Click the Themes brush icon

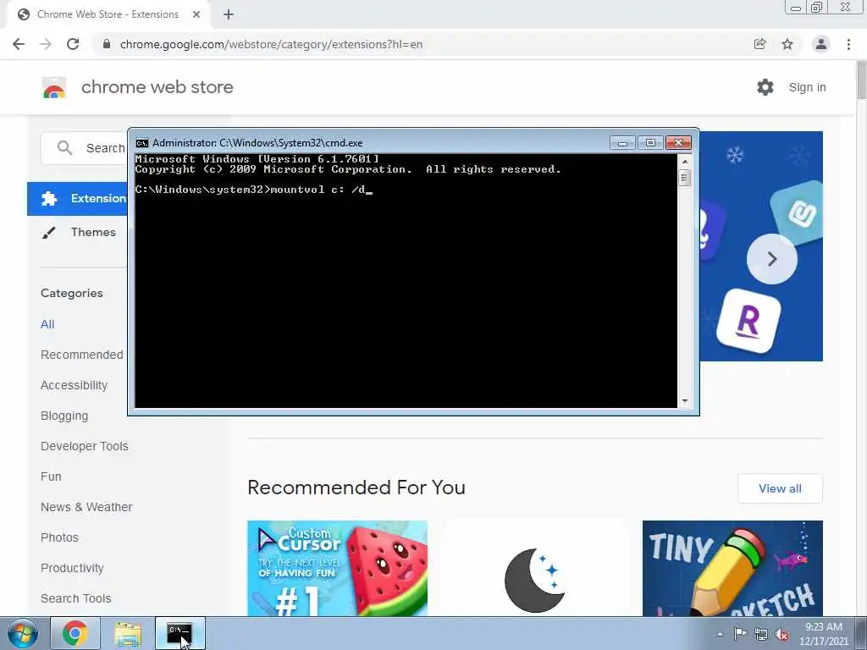coord(48,233)
